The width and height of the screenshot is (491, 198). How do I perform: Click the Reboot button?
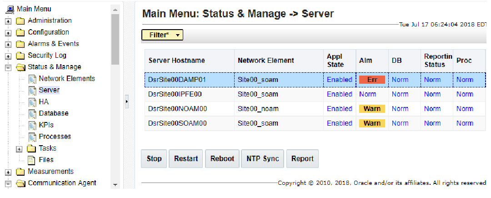222,158
